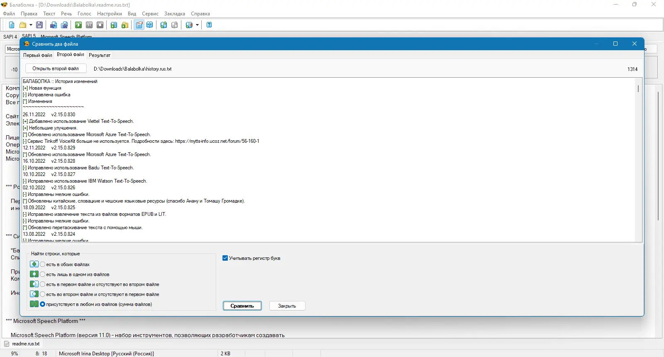Click status bar voice 'Microsoft Irina Desktop'
The width and height of the screenshot is (664, 357).
coord(106,354)
